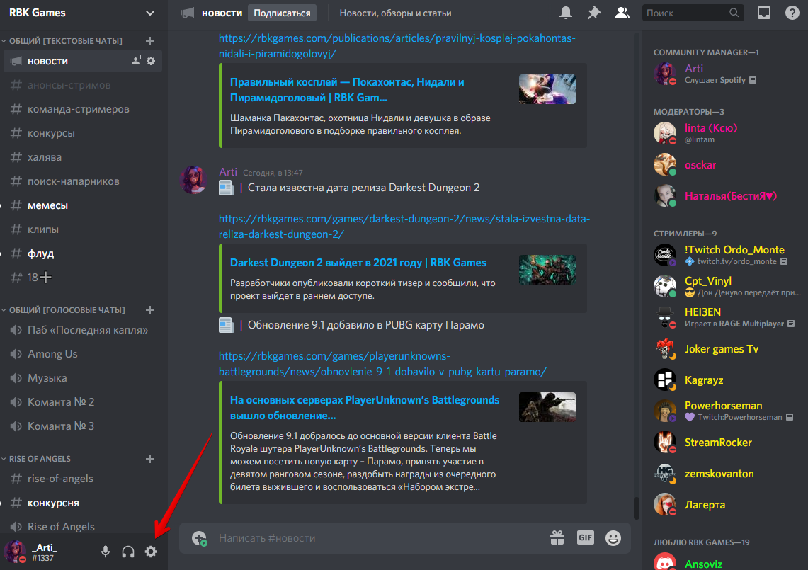Open the GIF picker
The width and height of the screenshot is (808, 570).
[586, 538]
